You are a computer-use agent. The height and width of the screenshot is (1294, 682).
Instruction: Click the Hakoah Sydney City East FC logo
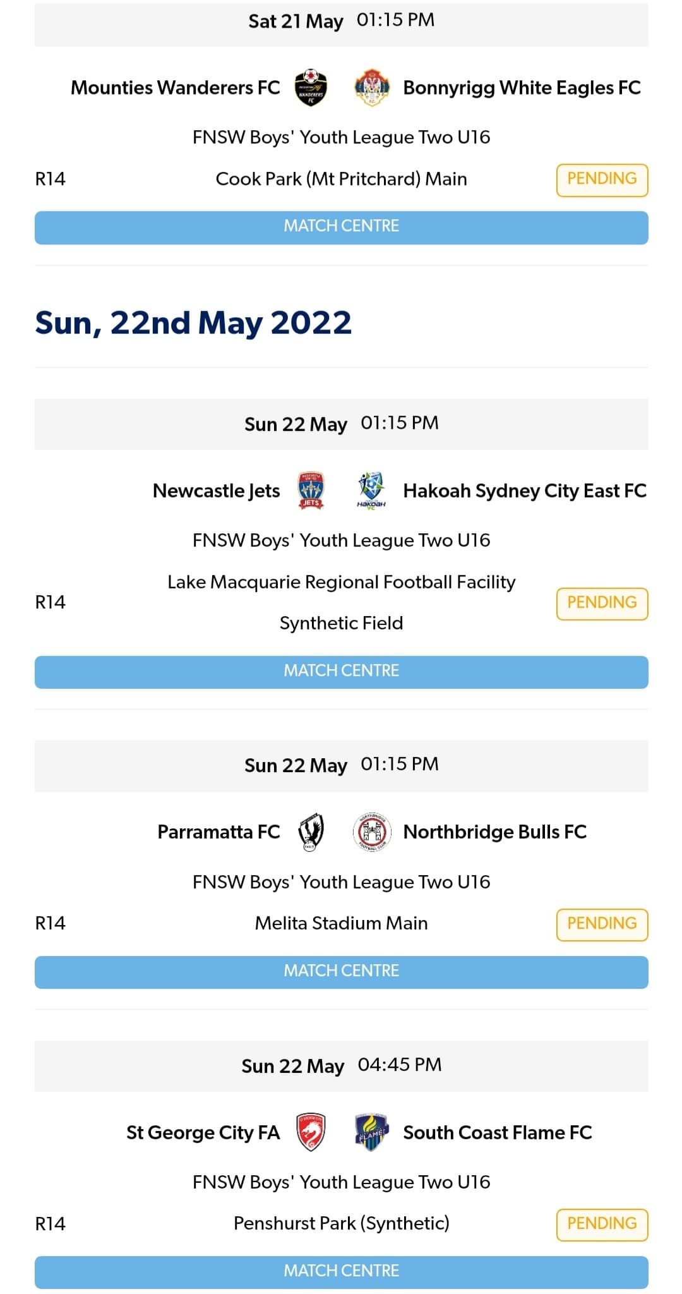click(x=372, y=491)
